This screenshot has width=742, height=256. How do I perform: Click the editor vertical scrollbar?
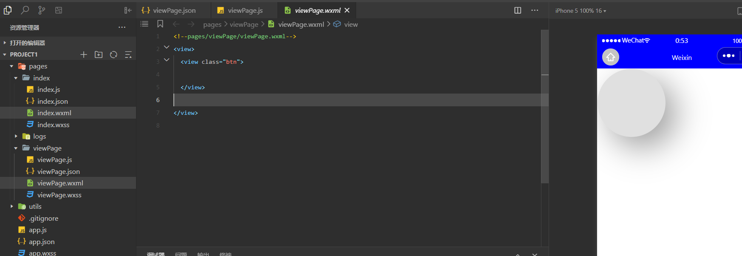tap(545, 106)
